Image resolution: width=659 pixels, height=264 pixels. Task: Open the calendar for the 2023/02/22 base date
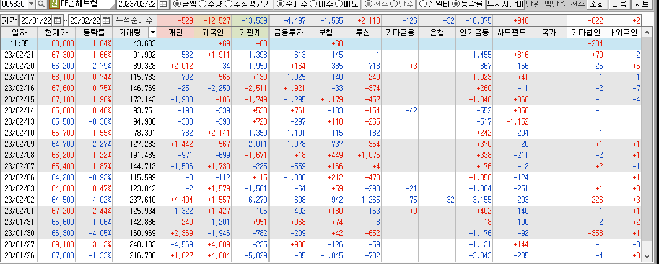(x=163, y=5)
